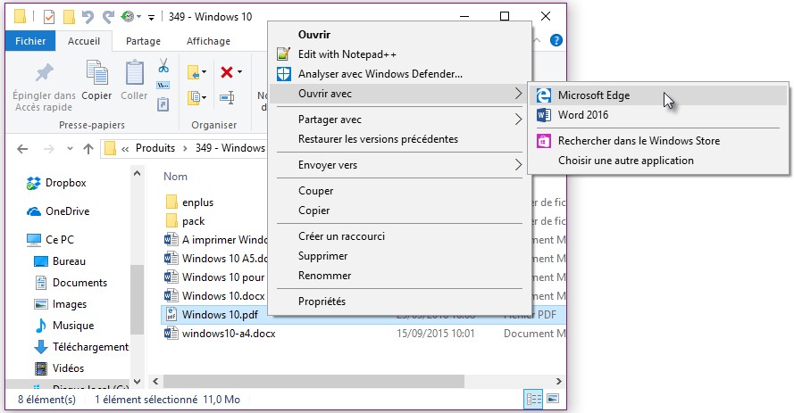Expand the Partager avec submenu arrow

pos(518,120)
